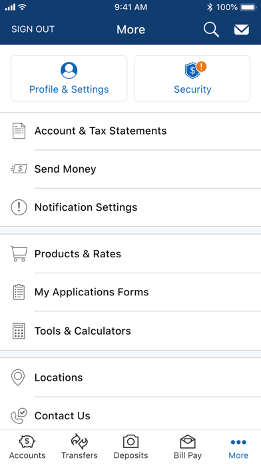Select the More tab
The height and width of the screenshot is (464, 261).
click(238, 447)
